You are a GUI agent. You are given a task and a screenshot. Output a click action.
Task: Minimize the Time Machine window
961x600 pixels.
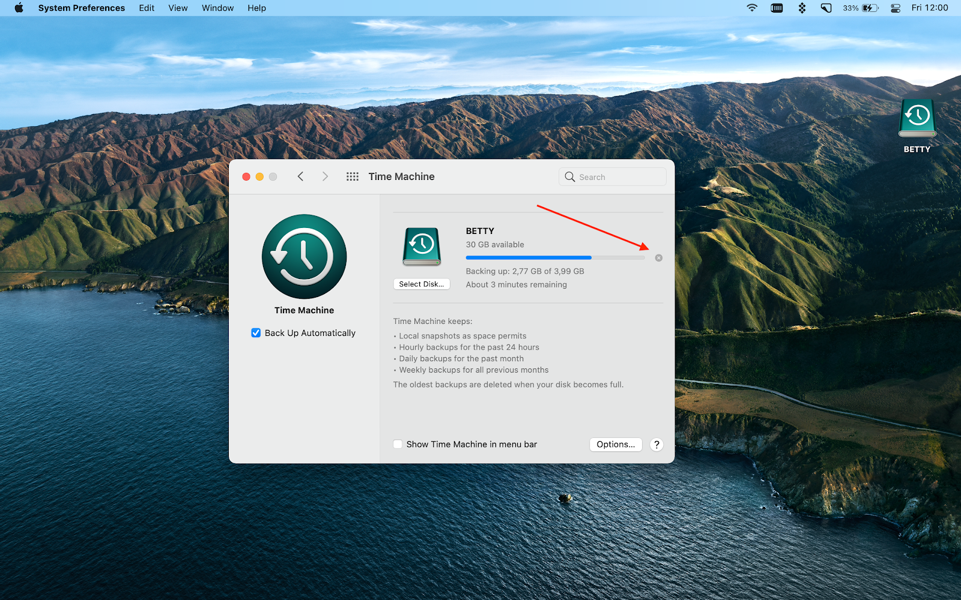pos(259,176)
